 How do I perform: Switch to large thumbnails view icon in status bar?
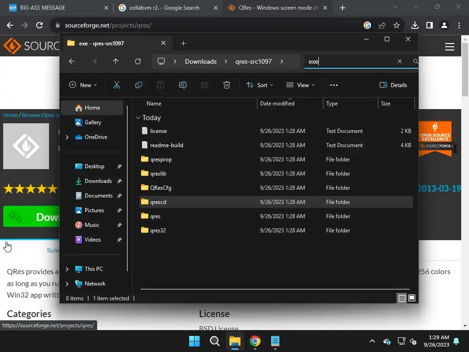click(x=412, y=298)
